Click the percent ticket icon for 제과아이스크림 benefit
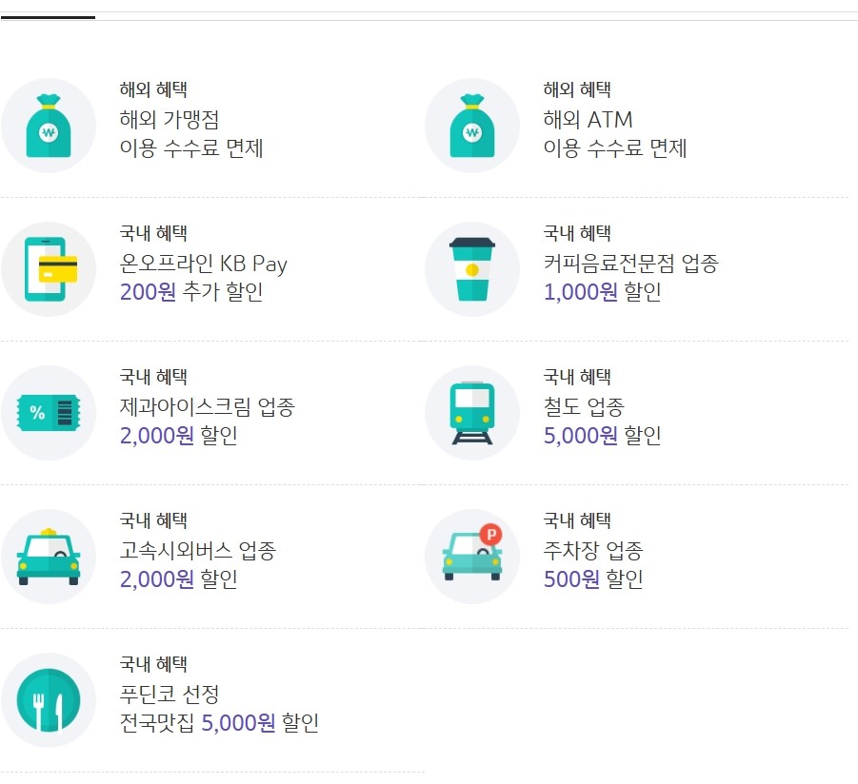Image resolution: width=858 pixels, height=784 pixels. tap(49, 412)
